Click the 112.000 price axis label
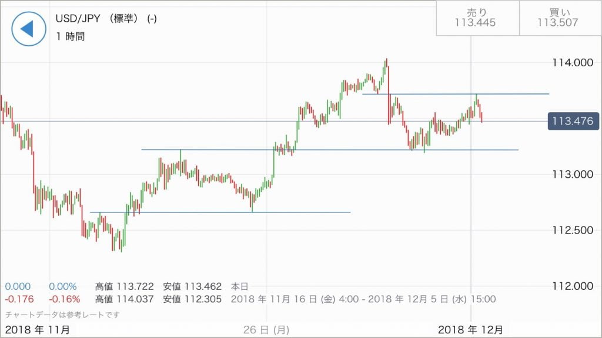The height and width of the screenshot is (338, 602). [570, 286]
